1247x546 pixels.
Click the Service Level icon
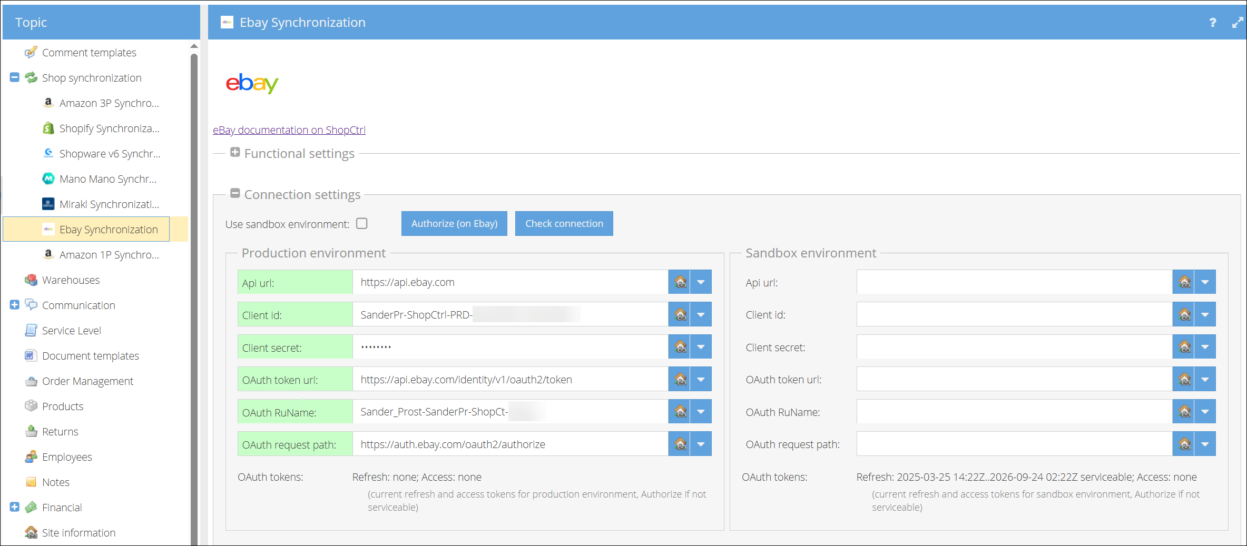[31, 330]
